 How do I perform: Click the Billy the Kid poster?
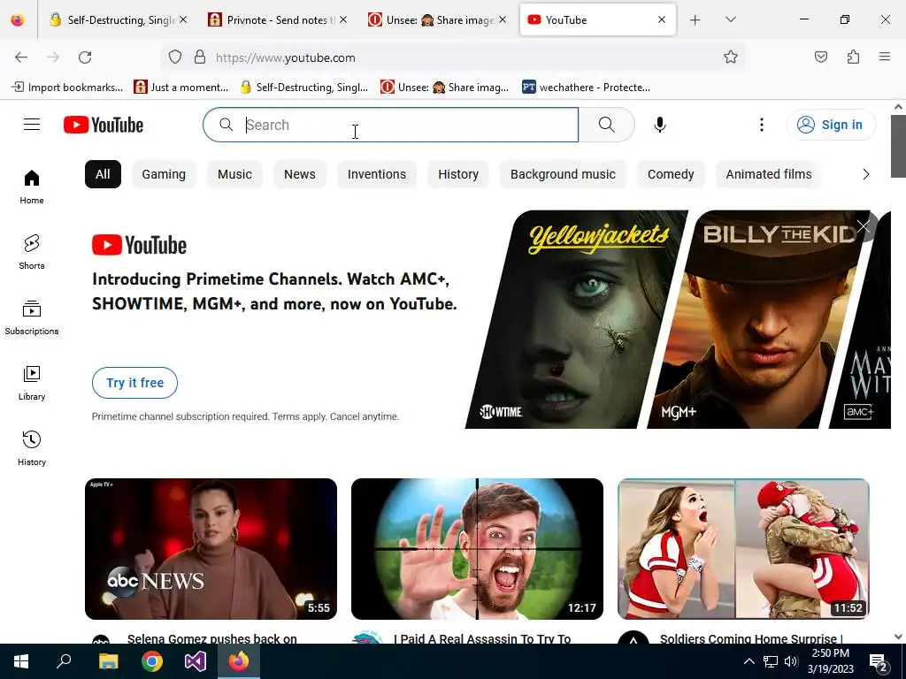tap(760, 319)
